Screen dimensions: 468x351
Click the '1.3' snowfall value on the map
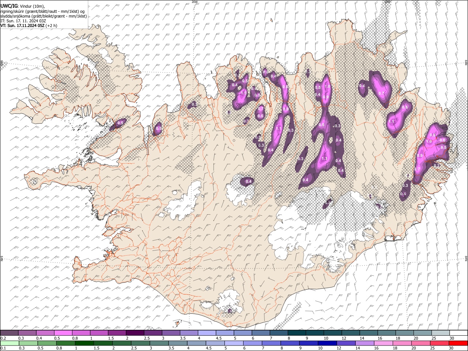(324, 158)
